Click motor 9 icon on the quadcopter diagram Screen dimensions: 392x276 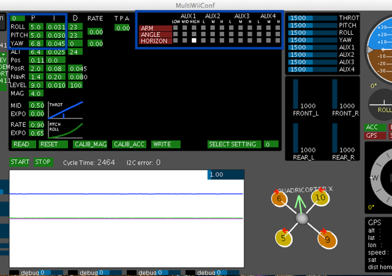coord(327,239)
